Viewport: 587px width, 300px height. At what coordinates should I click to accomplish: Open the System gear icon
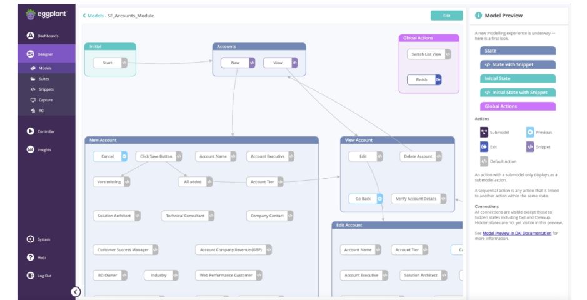(31, 239)
